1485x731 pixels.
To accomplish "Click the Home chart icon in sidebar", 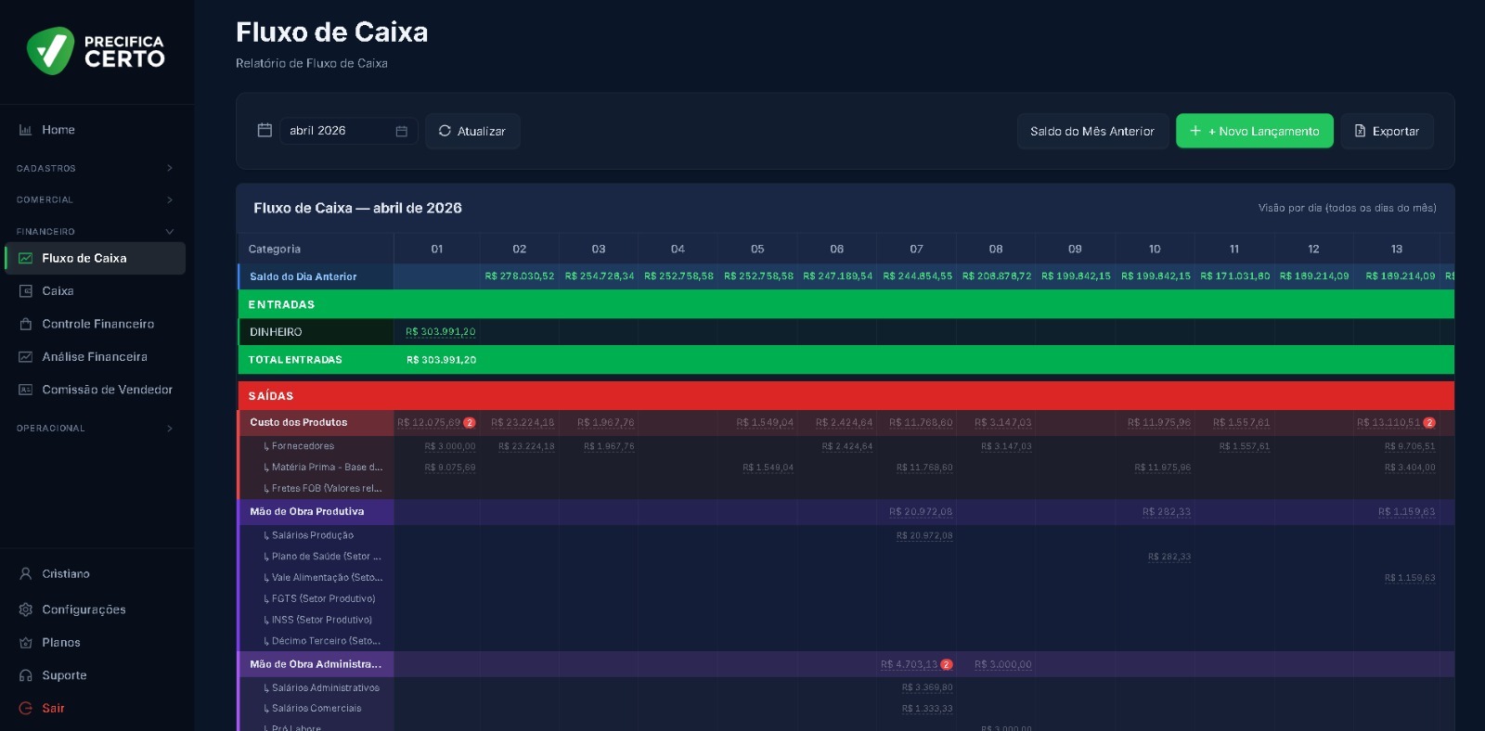I will coord(25,130).
